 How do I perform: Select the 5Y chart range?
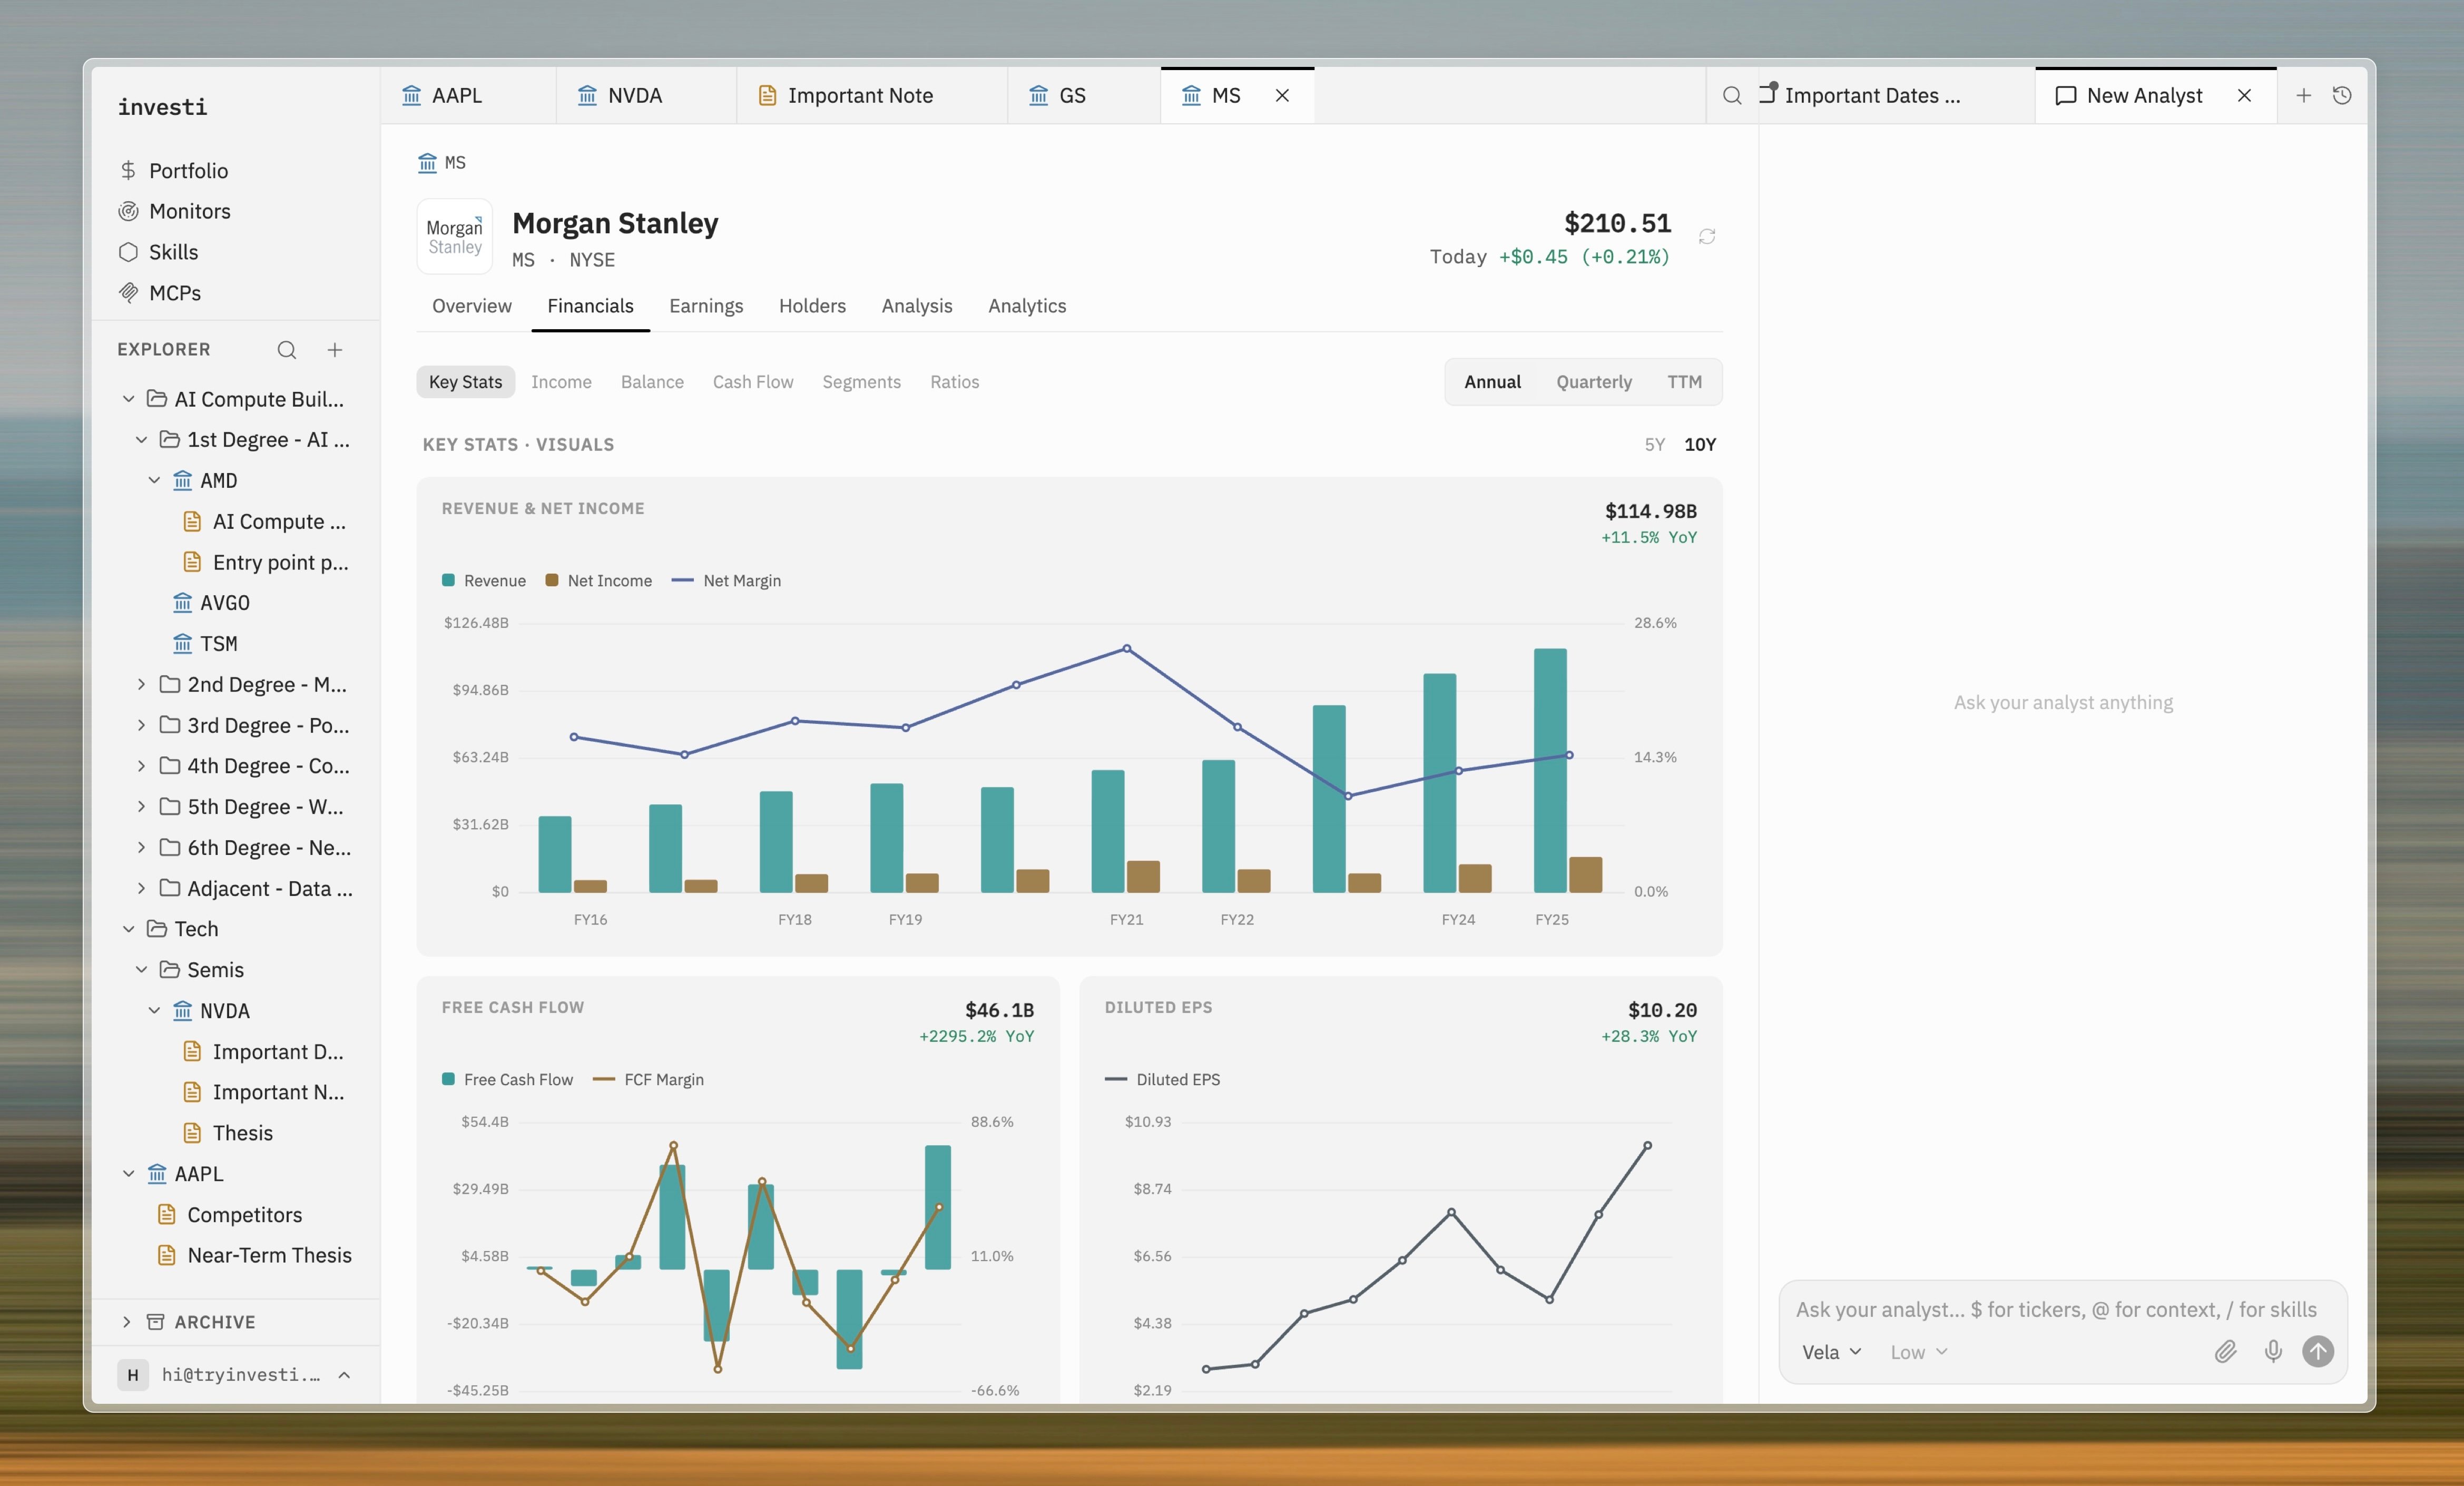click(1654, 444)
